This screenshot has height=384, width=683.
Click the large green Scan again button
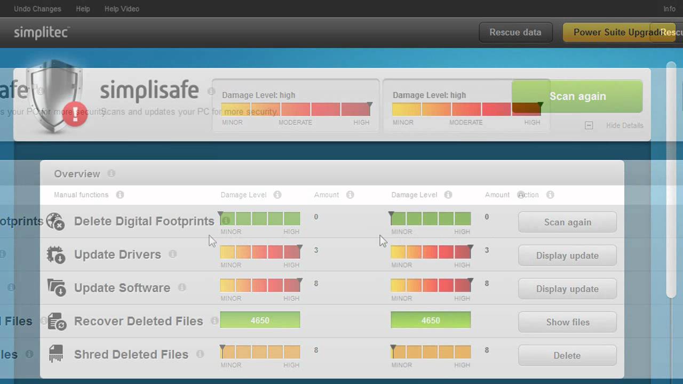(577, 96)
